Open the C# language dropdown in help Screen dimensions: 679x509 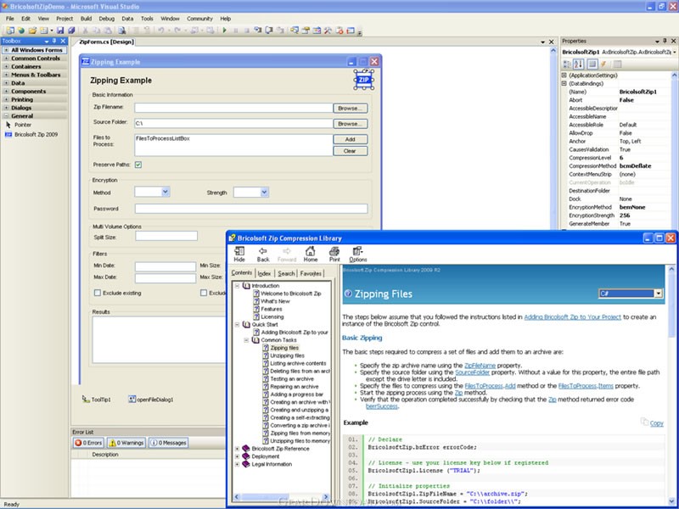tap(659, 294)
